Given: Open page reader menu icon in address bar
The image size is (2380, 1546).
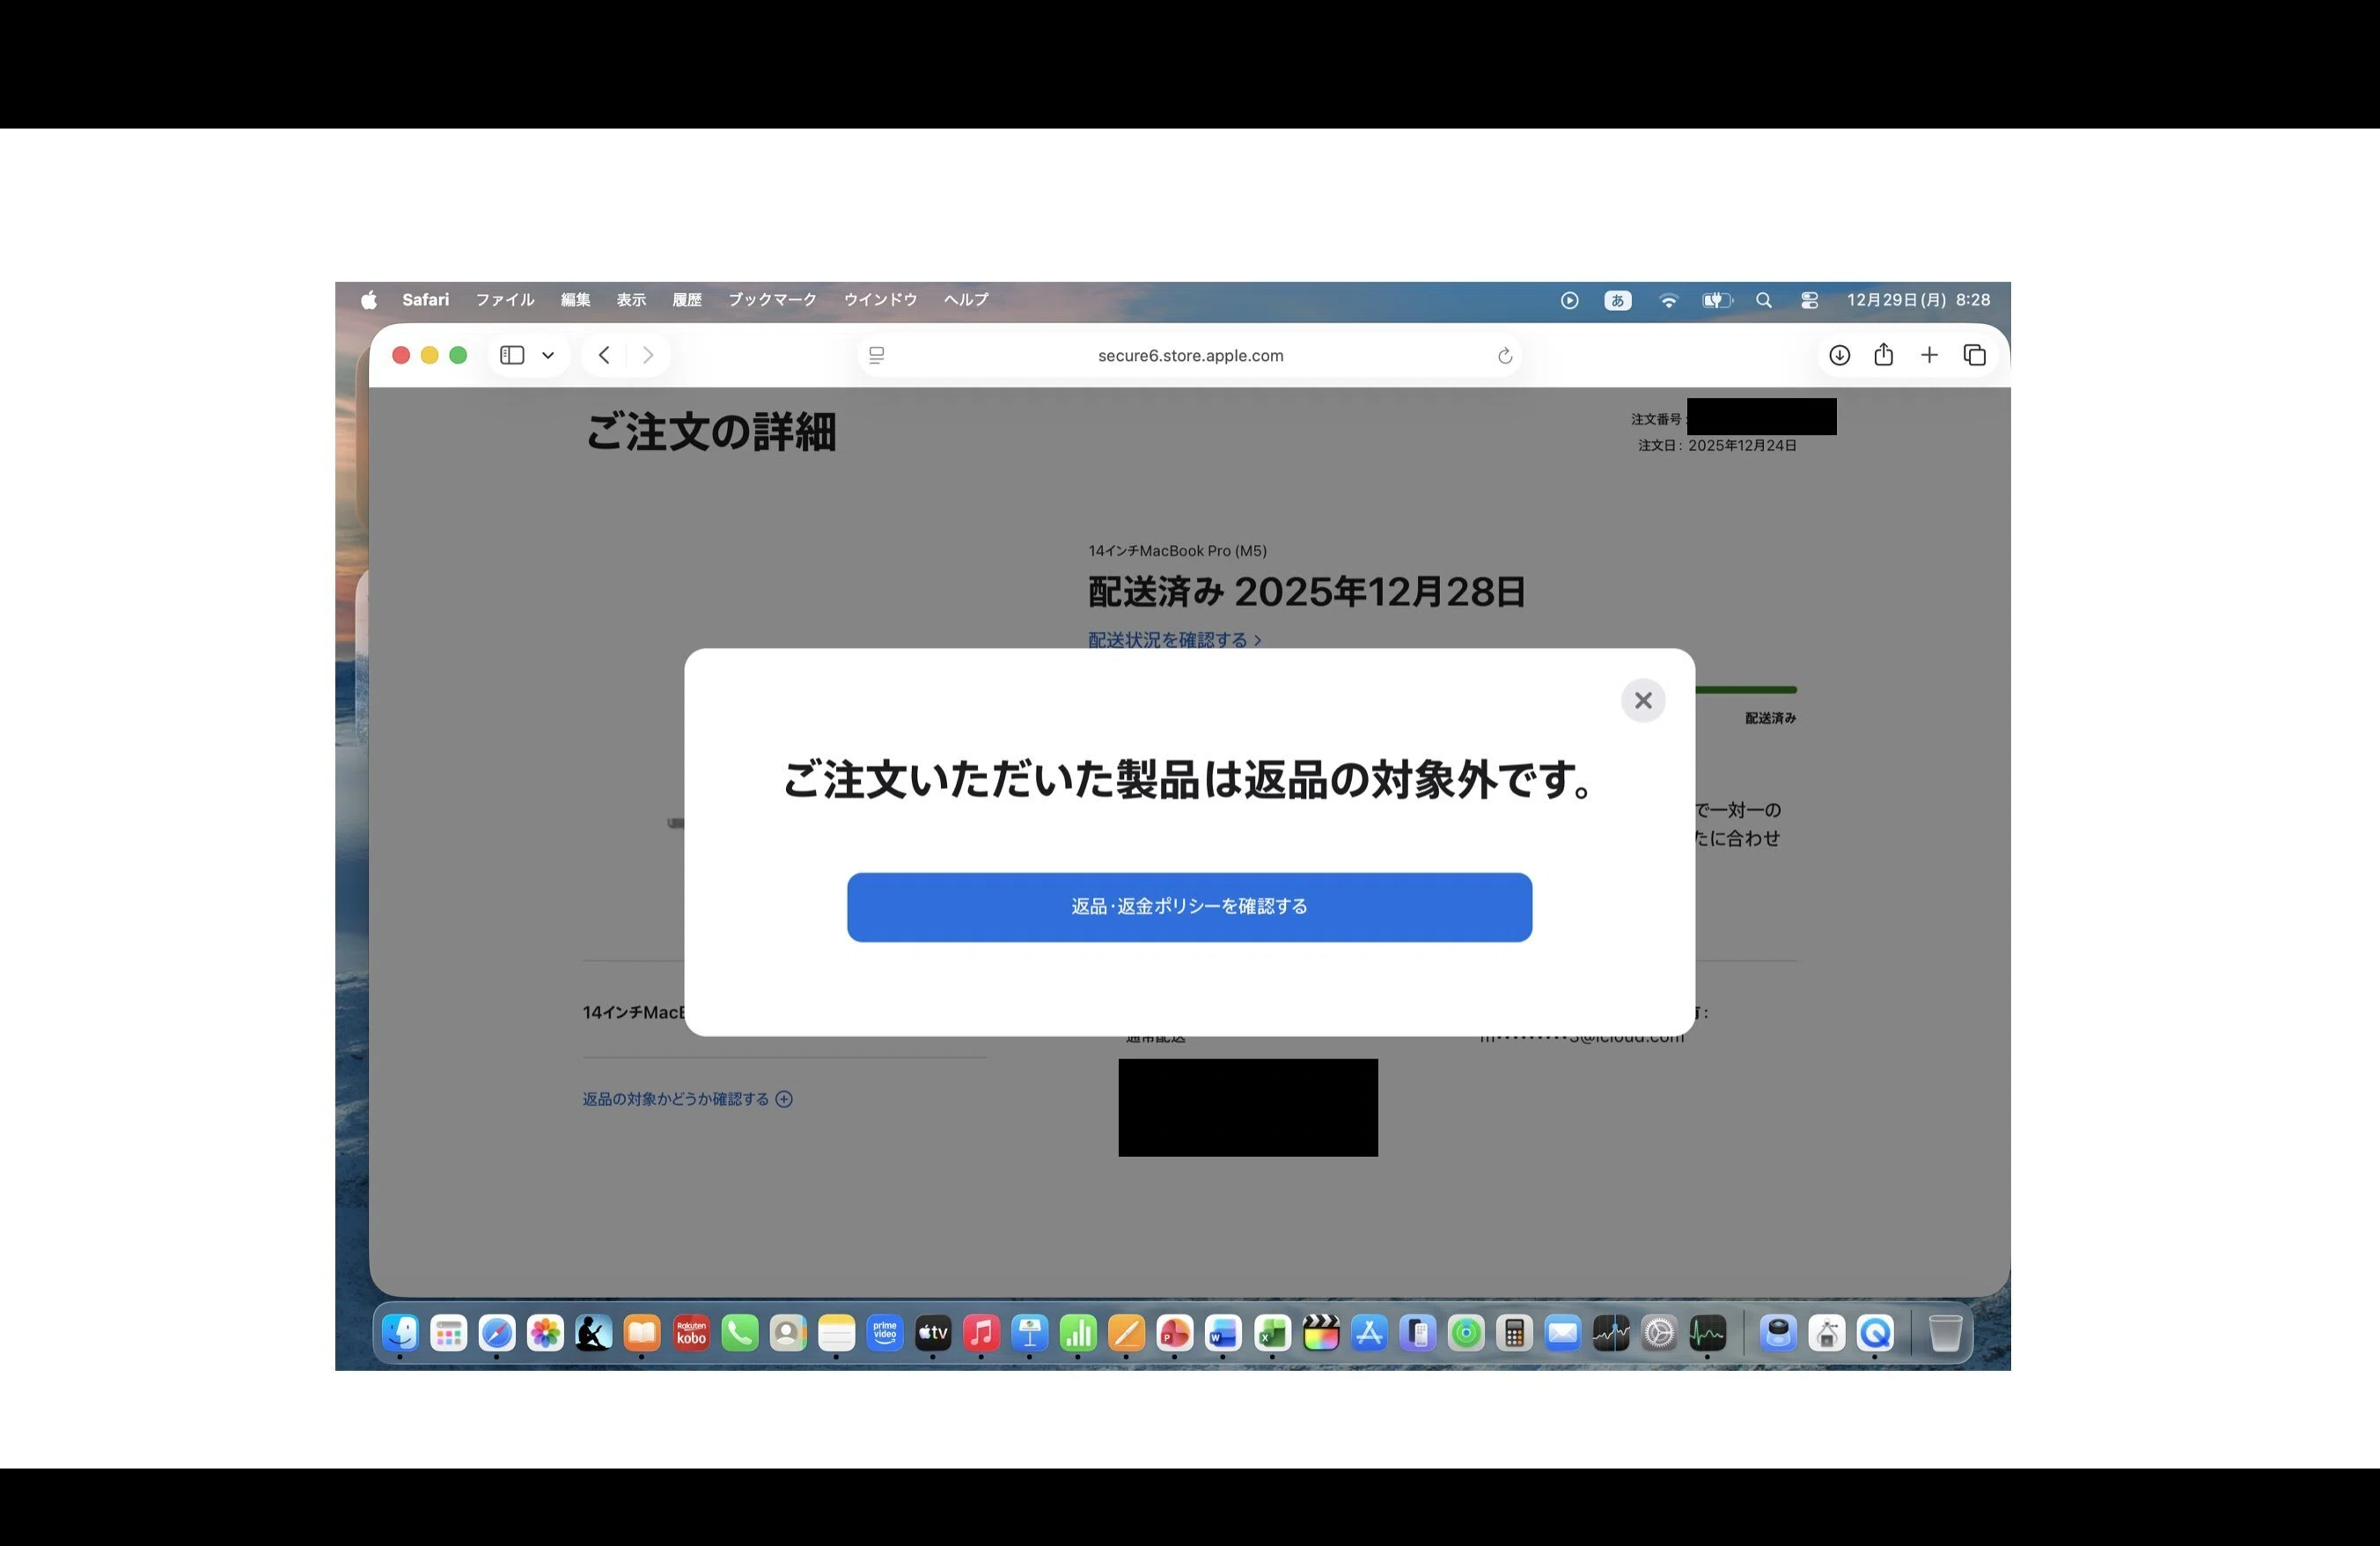Looking at the screenshot, I should (x=877, y=355).
